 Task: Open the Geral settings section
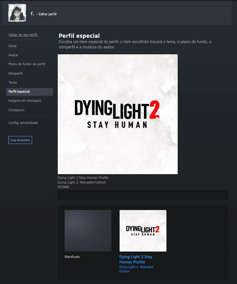point(12,46)
